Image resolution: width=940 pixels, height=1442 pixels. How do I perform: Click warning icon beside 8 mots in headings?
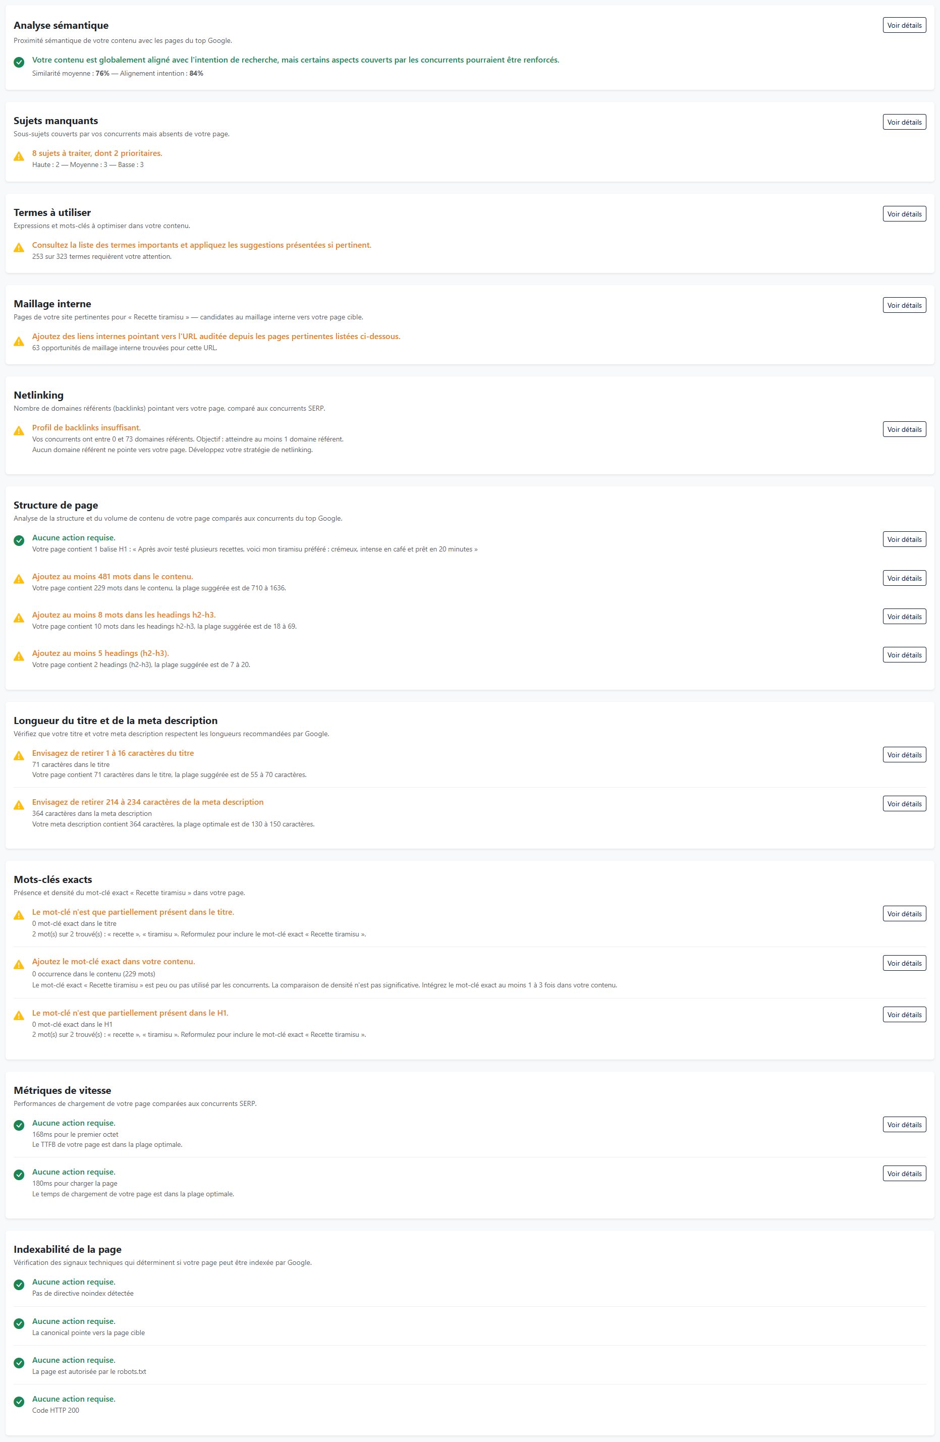click(19, 618)
